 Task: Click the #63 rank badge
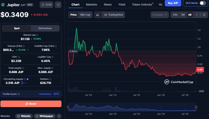click(30, 5)
